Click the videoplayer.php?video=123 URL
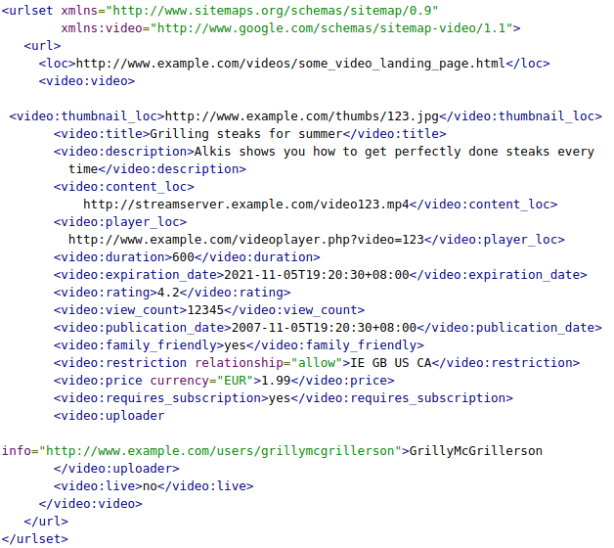The height and width of the screenshot is (548, 614). point(246,240)
